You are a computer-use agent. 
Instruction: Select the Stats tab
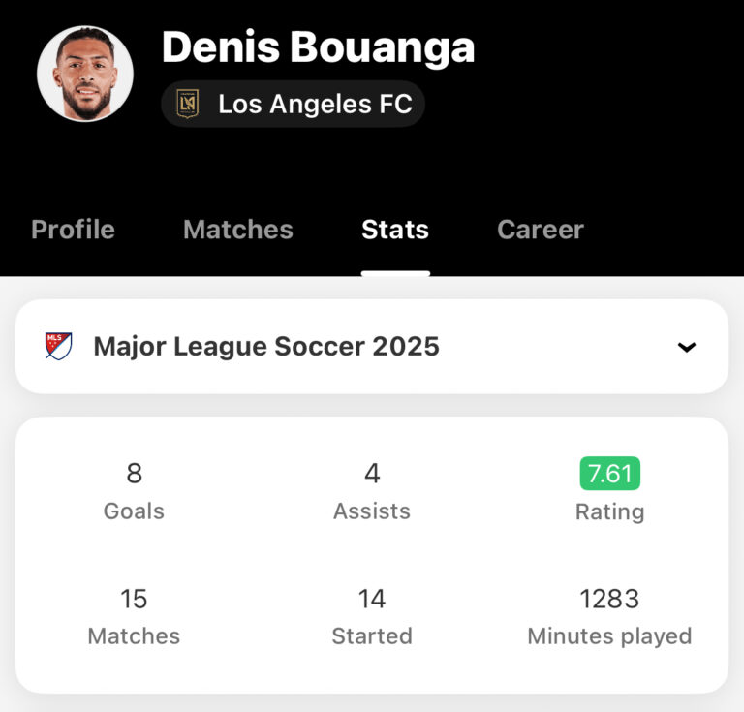point(394,230)
